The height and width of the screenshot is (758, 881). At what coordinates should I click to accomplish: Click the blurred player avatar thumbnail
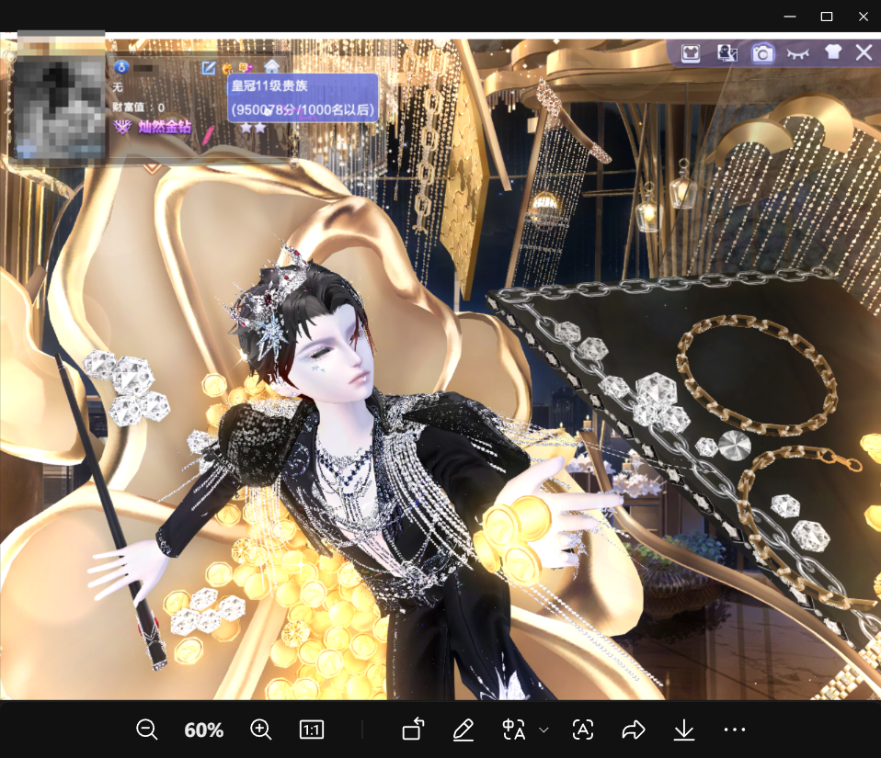point(61,107)
